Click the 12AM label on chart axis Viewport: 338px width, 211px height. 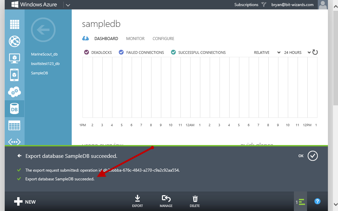coord(190,125)
